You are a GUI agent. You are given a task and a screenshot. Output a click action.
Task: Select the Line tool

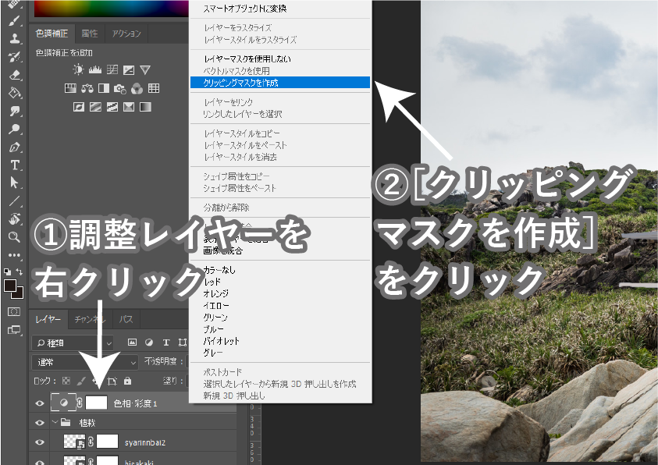point(14,201)
